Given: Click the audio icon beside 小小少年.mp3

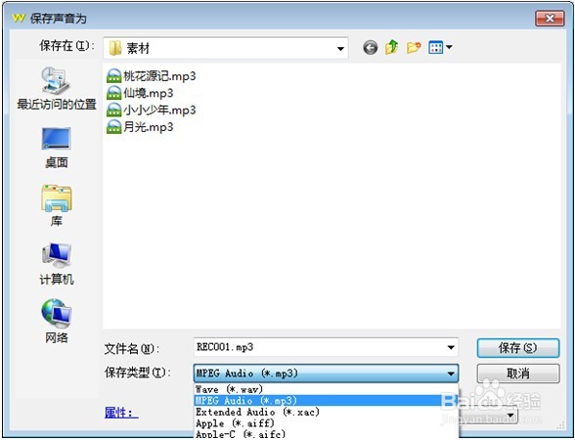Looking at the screenshot, I should [x=113, y=110].
